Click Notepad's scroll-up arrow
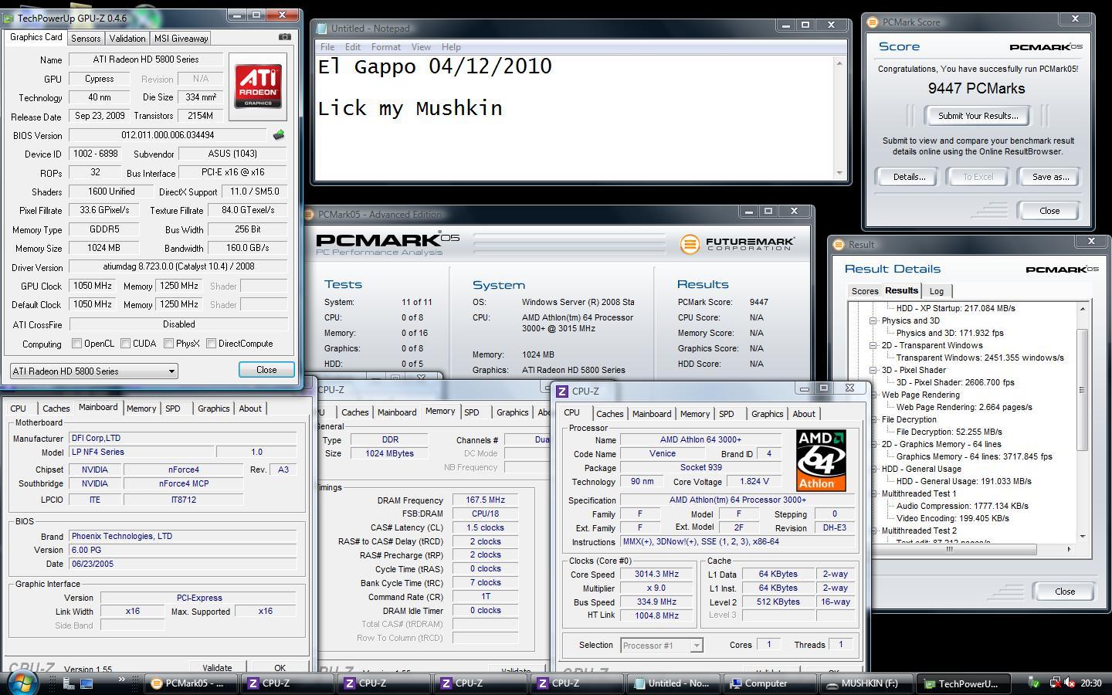Image resolution: width=1112 pixels, height=695 pixels. click(839, 63)
